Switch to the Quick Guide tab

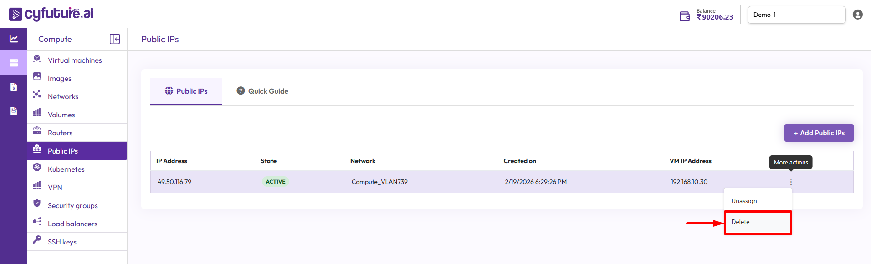pos(262,91)
